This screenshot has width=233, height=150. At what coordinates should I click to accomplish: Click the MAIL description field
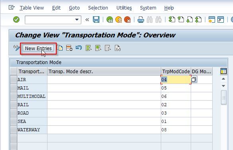point(104,88)
